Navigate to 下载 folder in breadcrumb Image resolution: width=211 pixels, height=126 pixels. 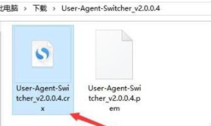(40, 8)
